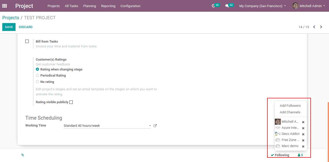Open follower Azure Inte... name
Viewport: 329px width, 162px height.
click(290, 128)
